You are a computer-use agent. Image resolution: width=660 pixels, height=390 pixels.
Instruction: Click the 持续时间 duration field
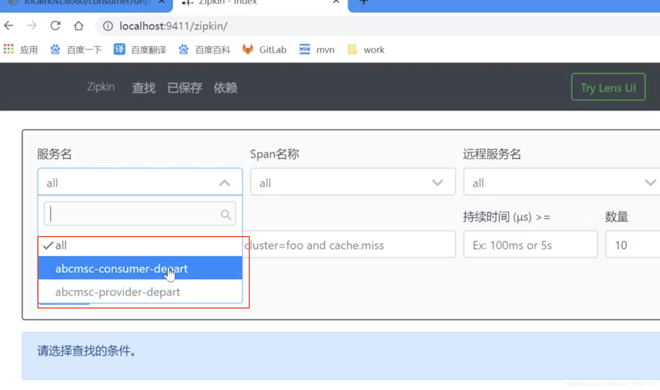point(531,245)
